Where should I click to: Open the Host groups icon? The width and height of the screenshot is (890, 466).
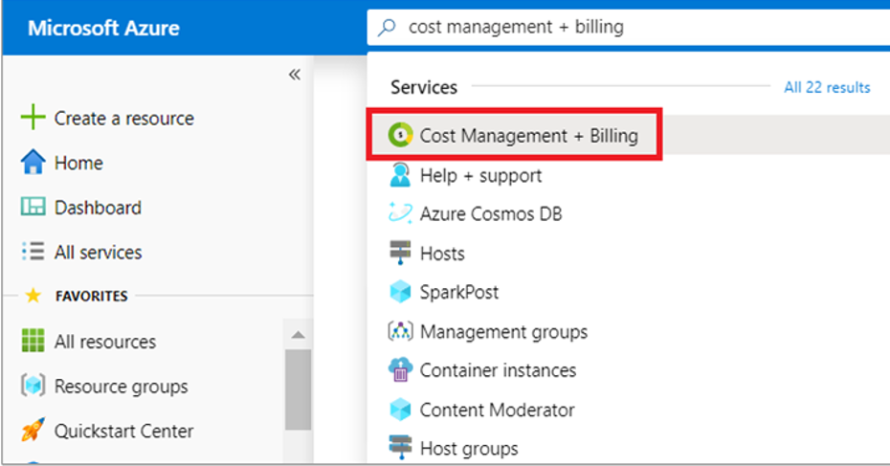pos(400,448)
